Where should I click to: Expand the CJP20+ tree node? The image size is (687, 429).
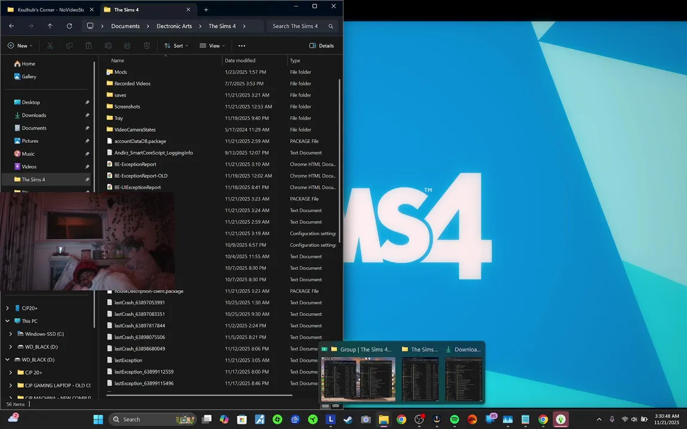(7, 308)
